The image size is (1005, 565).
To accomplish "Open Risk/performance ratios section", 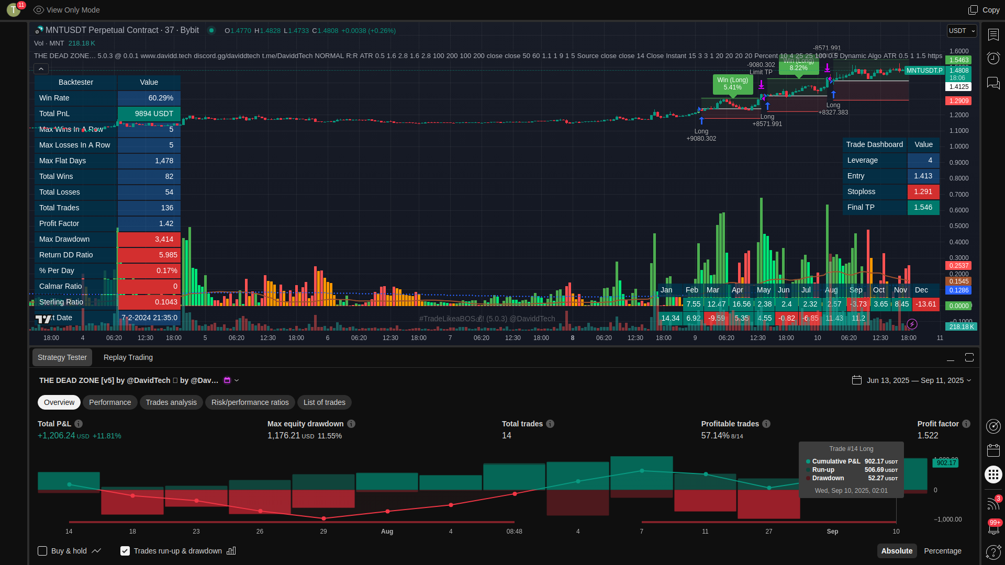I will tap(250, 402).
